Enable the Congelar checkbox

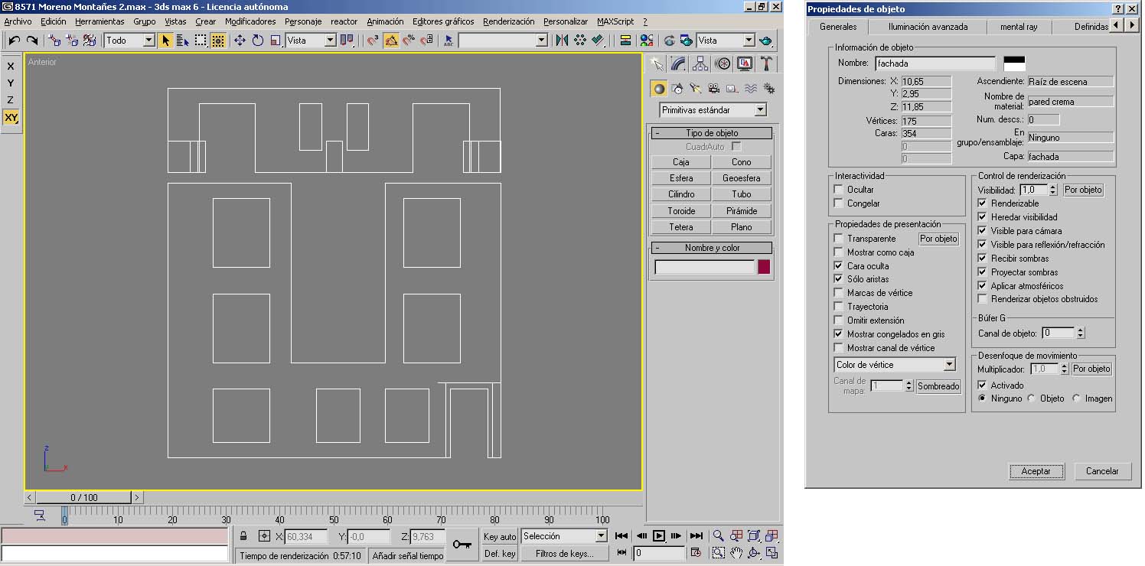point(839,203)
